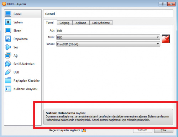The width and height of the screenshot is (178, 137).
Task: Switch to the Disk Şifreleme tab
Action: tap(101, 23)
